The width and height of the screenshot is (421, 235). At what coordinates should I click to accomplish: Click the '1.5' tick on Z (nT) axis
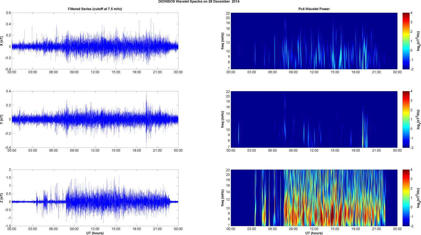[x=8, y=178]
